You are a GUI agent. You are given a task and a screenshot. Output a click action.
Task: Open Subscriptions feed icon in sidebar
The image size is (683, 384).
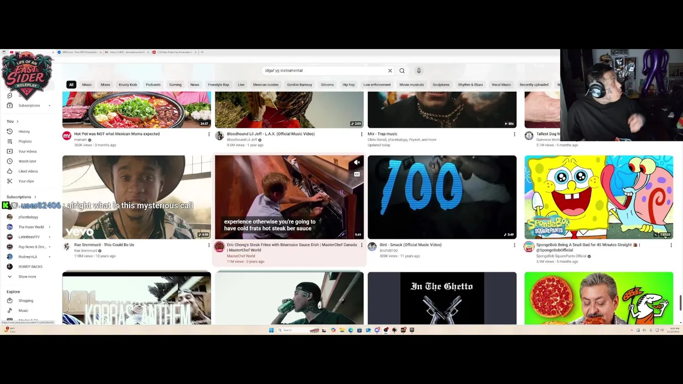click(x=10, y=105)
